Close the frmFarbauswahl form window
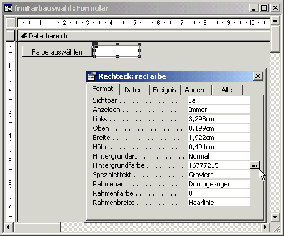Screen dimensions: 284x236 tap(275, 8)
